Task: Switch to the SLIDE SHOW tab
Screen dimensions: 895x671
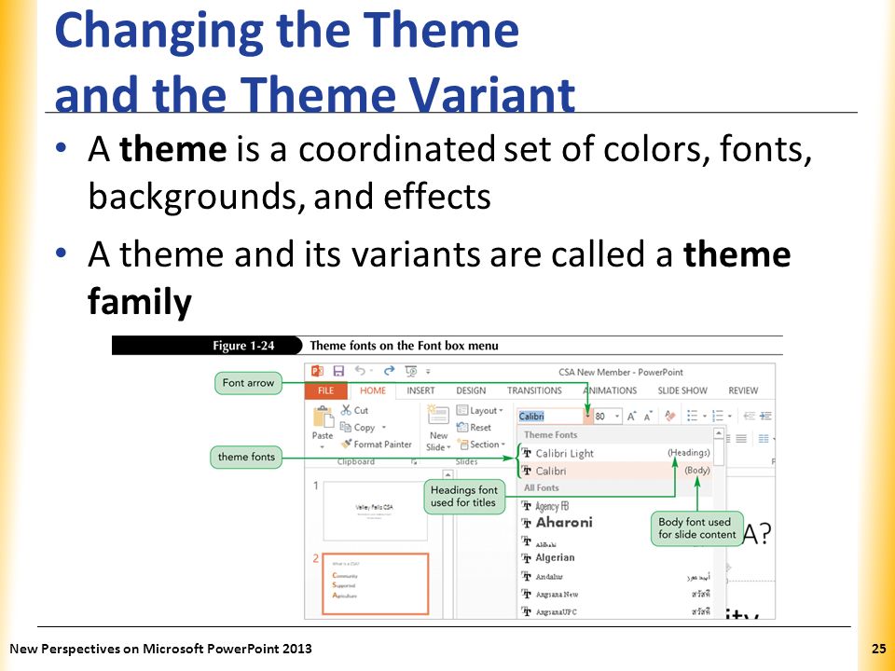Action: pyautogui.click(x=682, y=390)
